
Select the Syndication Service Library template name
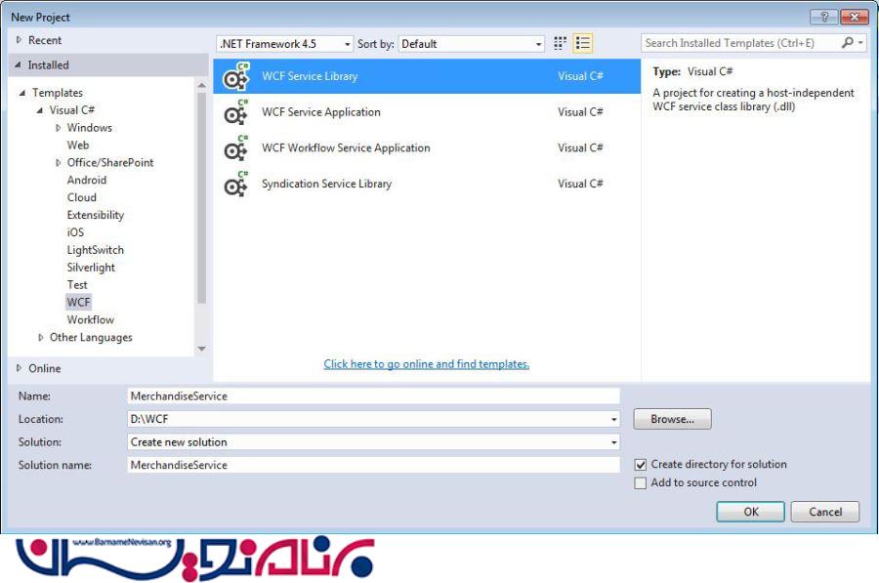coord(326,184)
